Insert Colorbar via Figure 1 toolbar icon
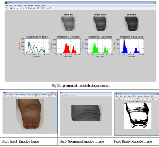Screen dimensions: 159x147 pyautogui.click(x=42, y=8)
